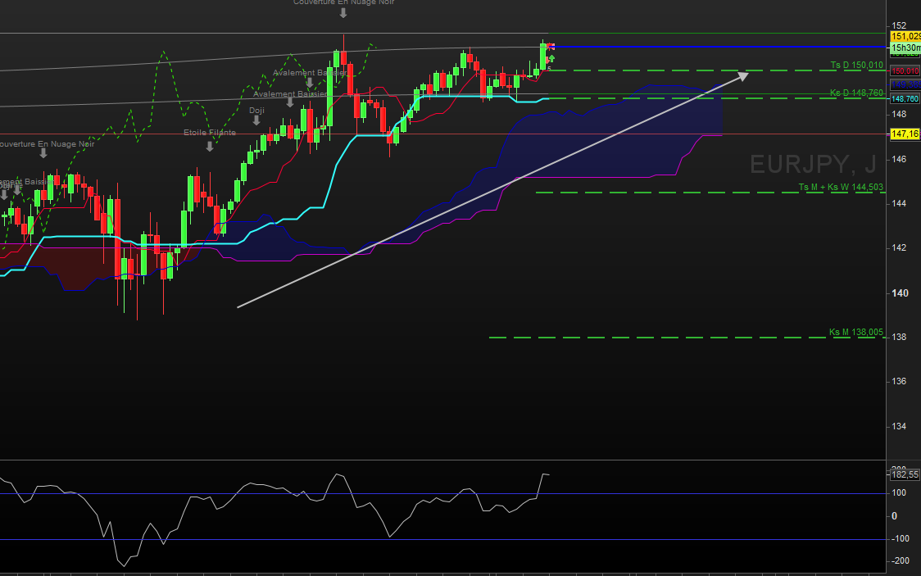The height and width of the screenshot is (576, 921).
Task: Select the blue 149,385 price axis tag
Action: 905,84
